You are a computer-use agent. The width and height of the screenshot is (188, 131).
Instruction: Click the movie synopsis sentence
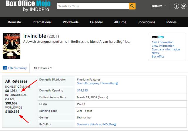[77, 42]
